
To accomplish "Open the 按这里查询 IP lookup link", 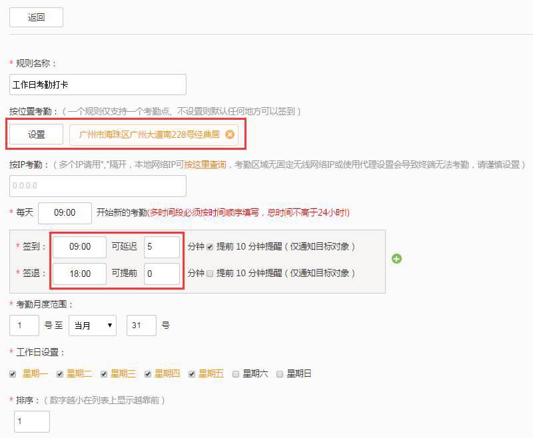I will tap(205, 164).
